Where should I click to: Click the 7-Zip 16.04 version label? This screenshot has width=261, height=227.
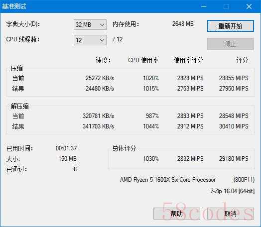coord(233,191)
